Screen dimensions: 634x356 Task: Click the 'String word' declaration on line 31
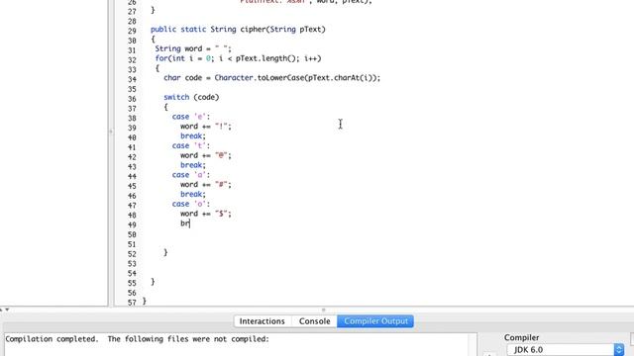193,48
